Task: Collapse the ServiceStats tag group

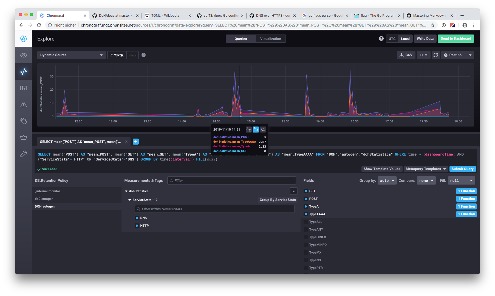Action: tap(130, 200)
